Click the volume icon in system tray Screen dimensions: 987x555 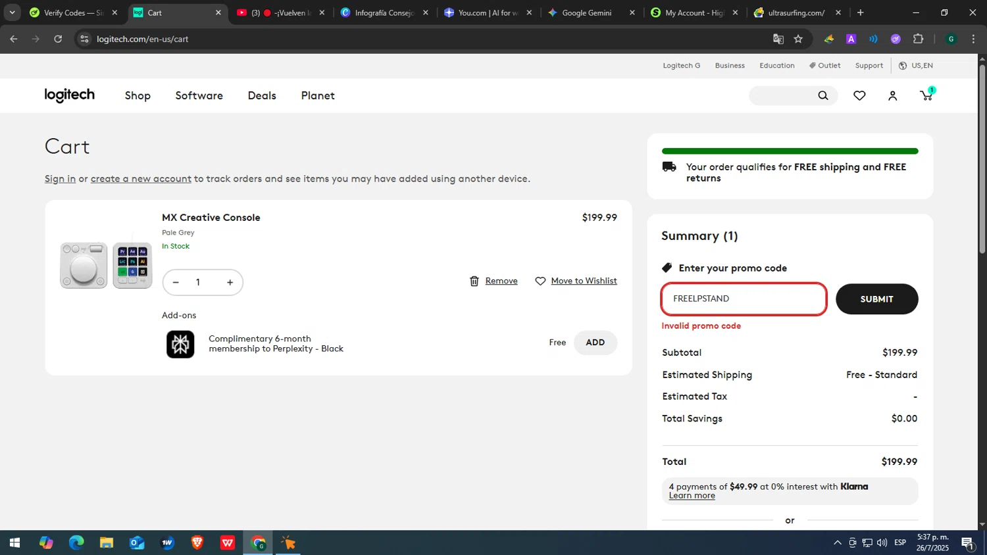click(882, 543)
